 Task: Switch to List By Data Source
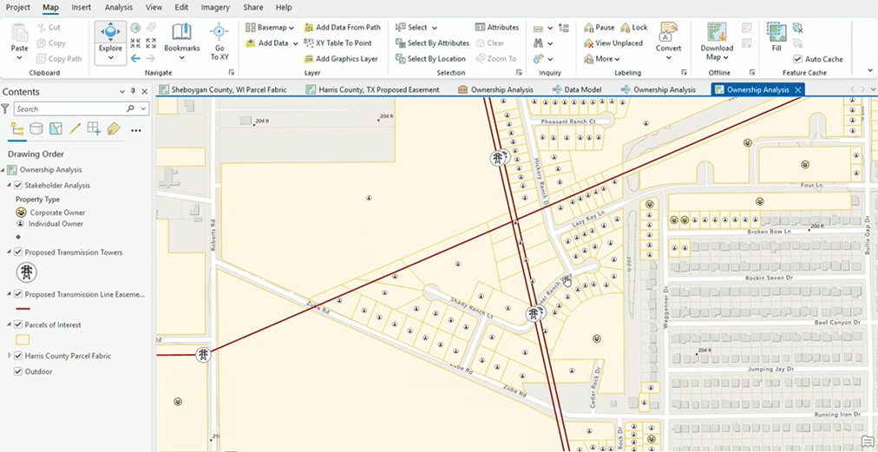36,129
